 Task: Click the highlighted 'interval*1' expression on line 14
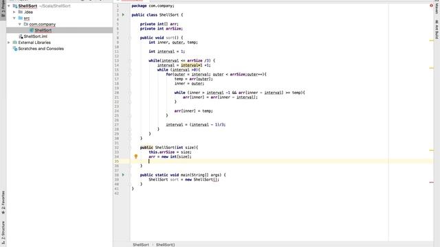(192, 65)
